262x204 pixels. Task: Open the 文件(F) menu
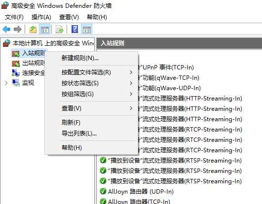[14, 17]
